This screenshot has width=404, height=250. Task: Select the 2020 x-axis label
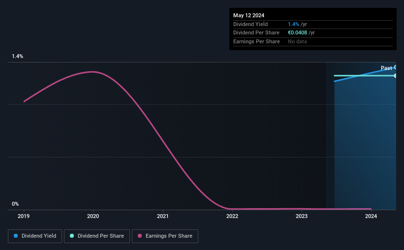click(93, 216)
